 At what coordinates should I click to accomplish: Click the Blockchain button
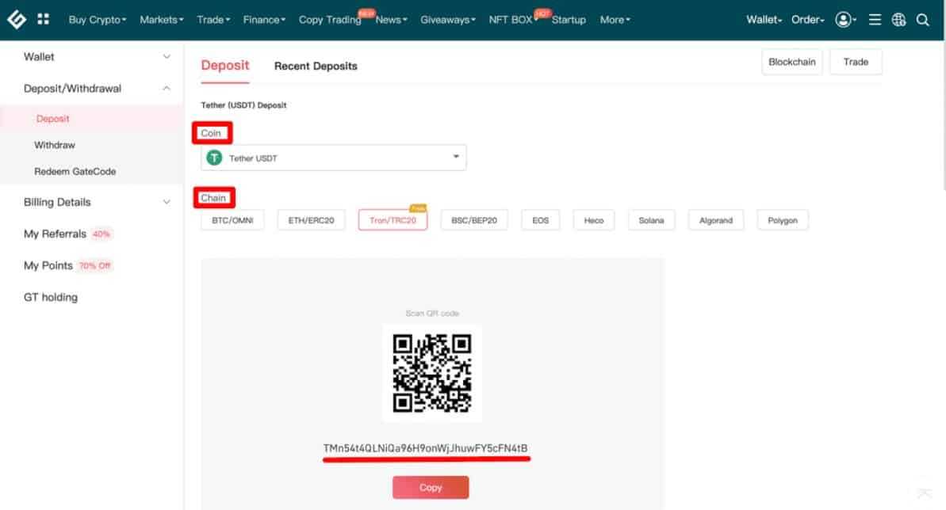click(791, 62)
